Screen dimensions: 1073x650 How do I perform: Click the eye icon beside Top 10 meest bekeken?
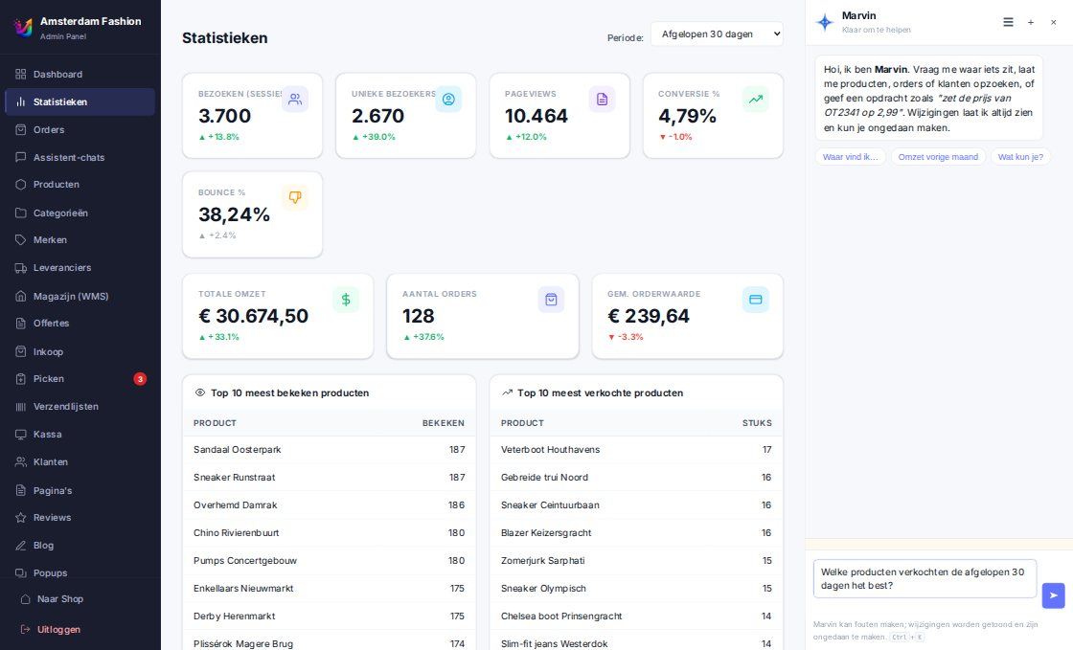pos(200,393)
